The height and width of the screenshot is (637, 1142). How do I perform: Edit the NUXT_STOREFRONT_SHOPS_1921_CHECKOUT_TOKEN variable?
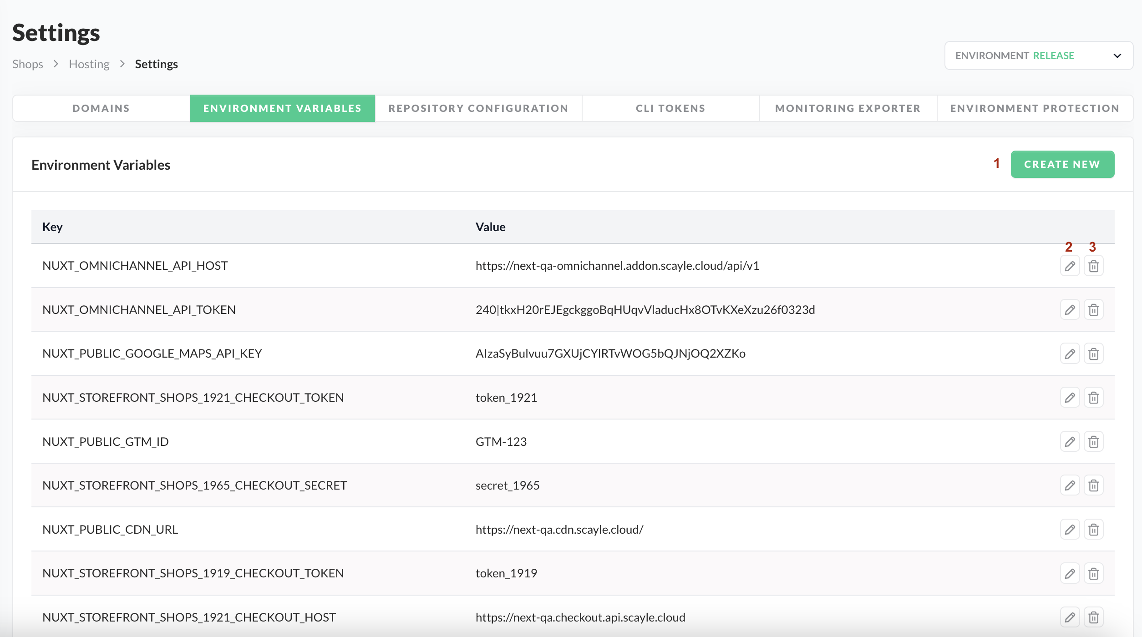(1070, 398)
